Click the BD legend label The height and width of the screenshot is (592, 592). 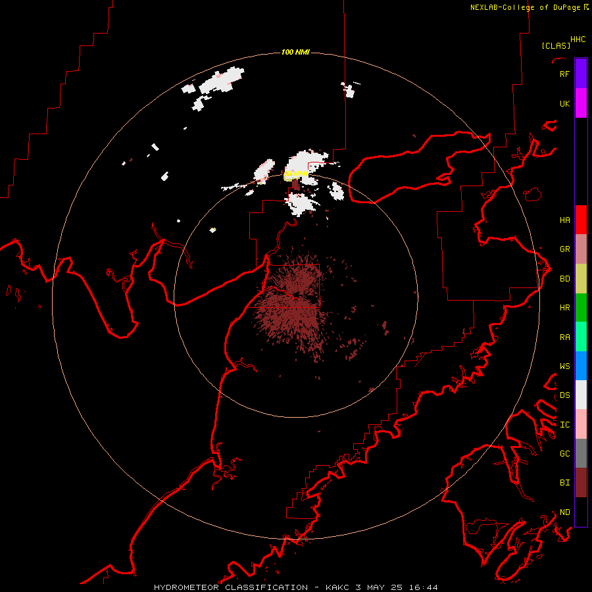click(x=564, y=278)
